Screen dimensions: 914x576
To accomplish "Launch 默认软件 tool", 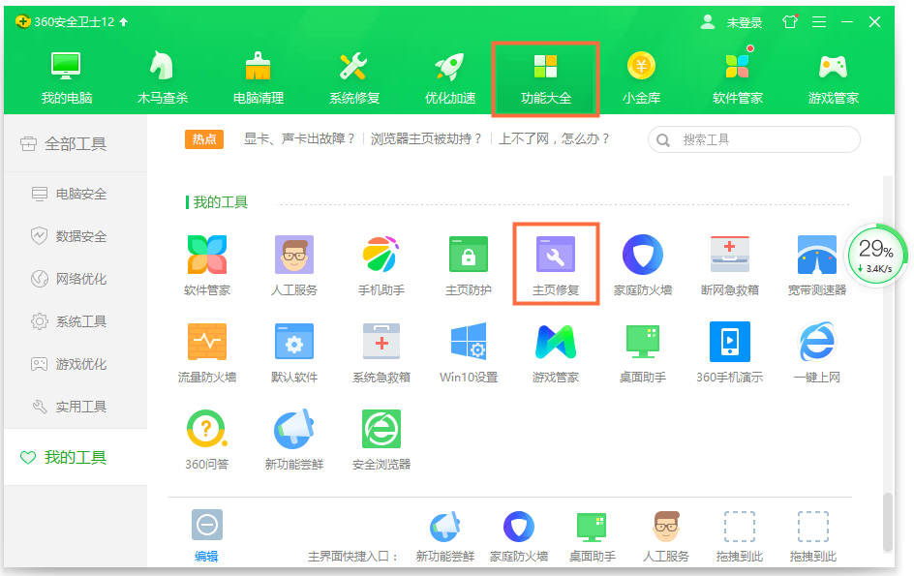I will pos(293,352).
